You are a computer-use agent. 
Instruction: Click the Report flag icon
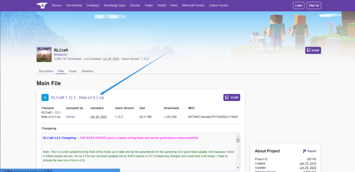point(305,151)
